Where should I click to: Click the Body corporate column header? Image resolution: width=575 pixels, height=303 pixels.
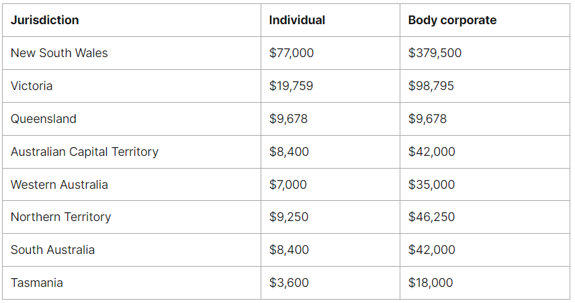point(452,20)
